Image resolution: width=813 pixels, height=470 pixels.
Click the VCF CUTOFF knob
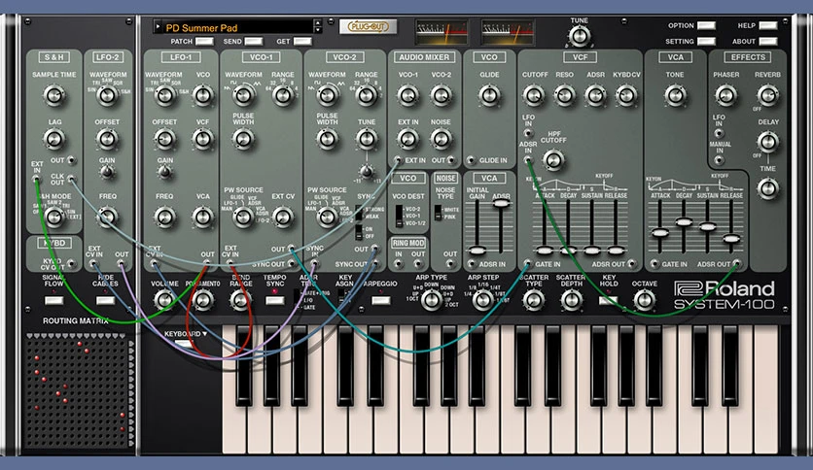(534, 96)
